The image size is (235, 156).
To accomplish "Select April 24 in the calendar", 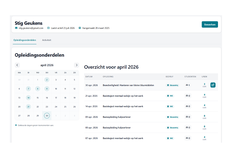I will coord(56,107).
